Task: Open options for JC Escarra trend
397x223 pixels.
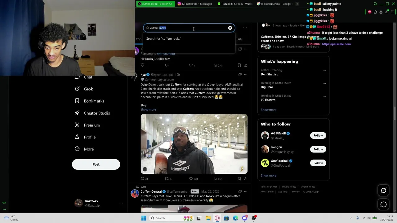Action: point(324,96)
